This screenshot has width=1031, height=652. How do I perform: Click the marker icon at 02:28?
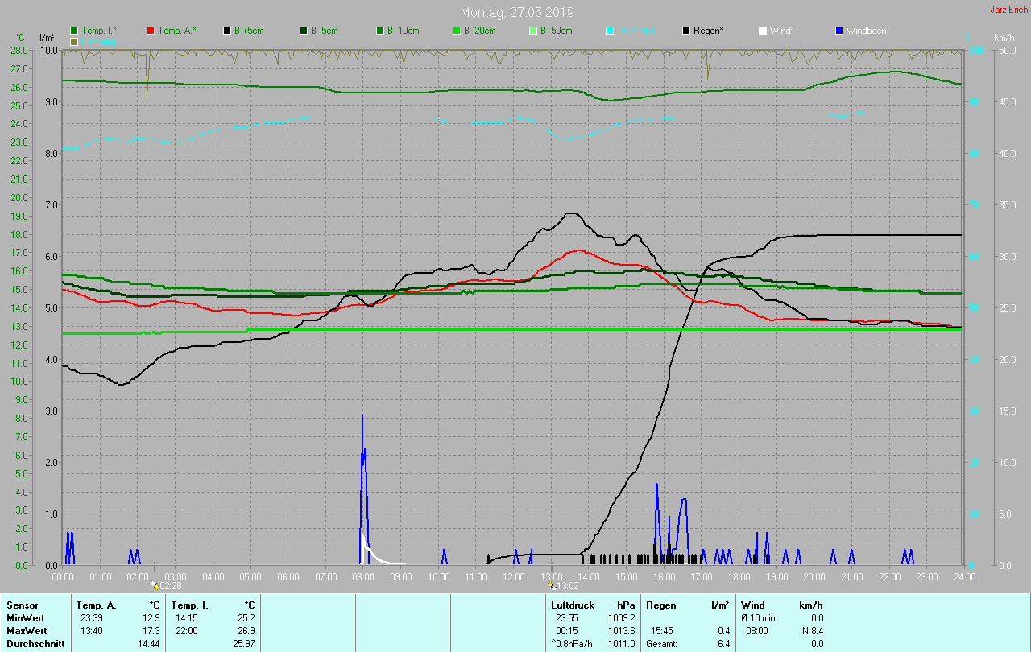point(155,586)
